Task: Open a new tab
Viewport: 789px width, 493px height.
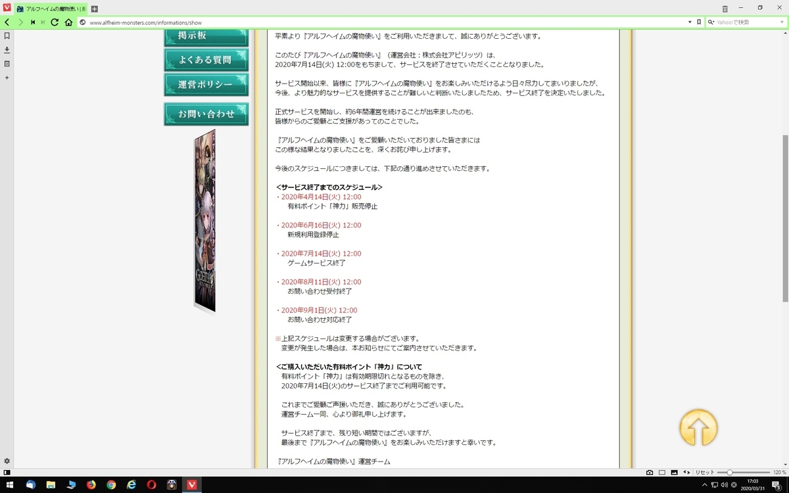Action: pos(95,9)
